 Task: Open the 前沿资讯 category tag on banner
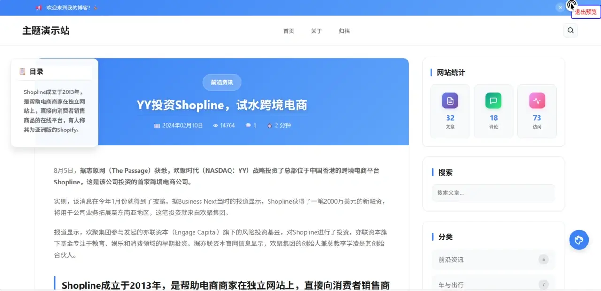point(222,82)
